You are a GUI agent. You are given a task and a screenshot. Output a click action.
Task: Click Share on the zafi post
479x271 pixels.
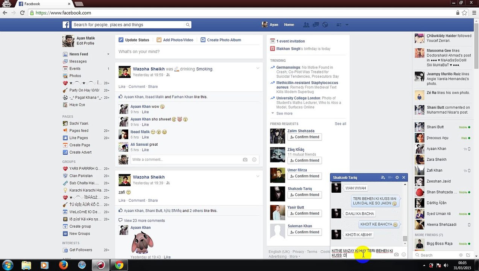pos(153,201)
